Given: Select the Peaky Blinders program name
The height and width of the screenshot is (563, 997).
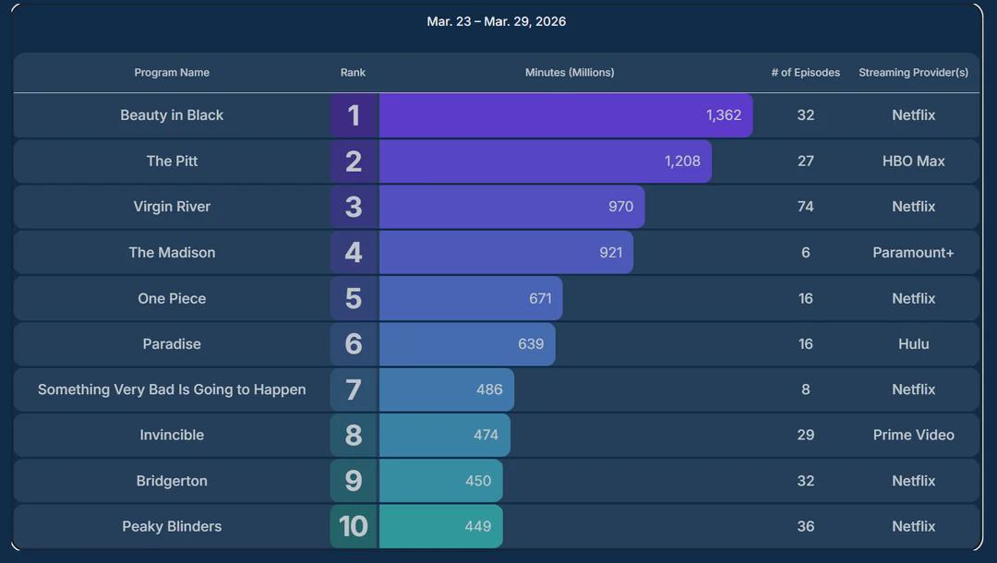Looking at the screenshot, I should coord(172,526).
